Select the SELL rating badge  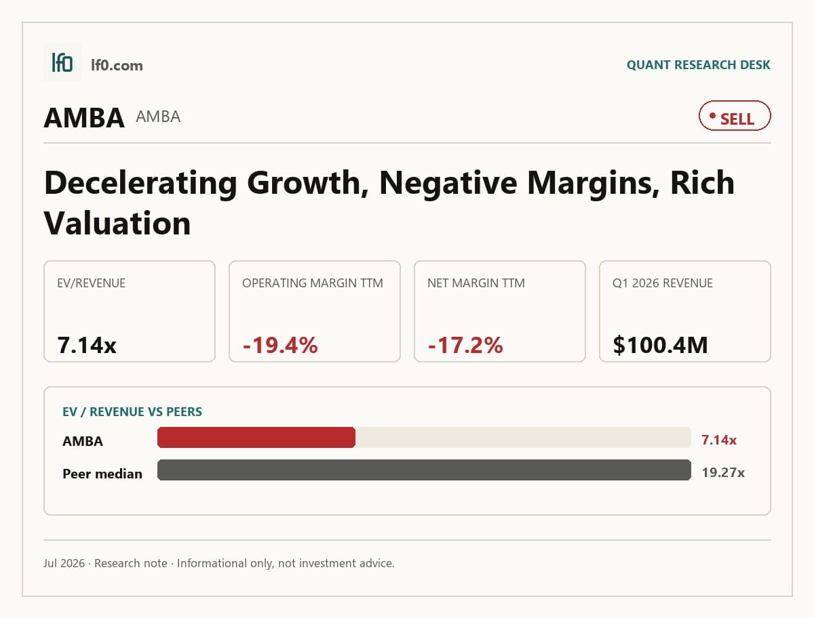pyautogui.click(x=735, y=116)
